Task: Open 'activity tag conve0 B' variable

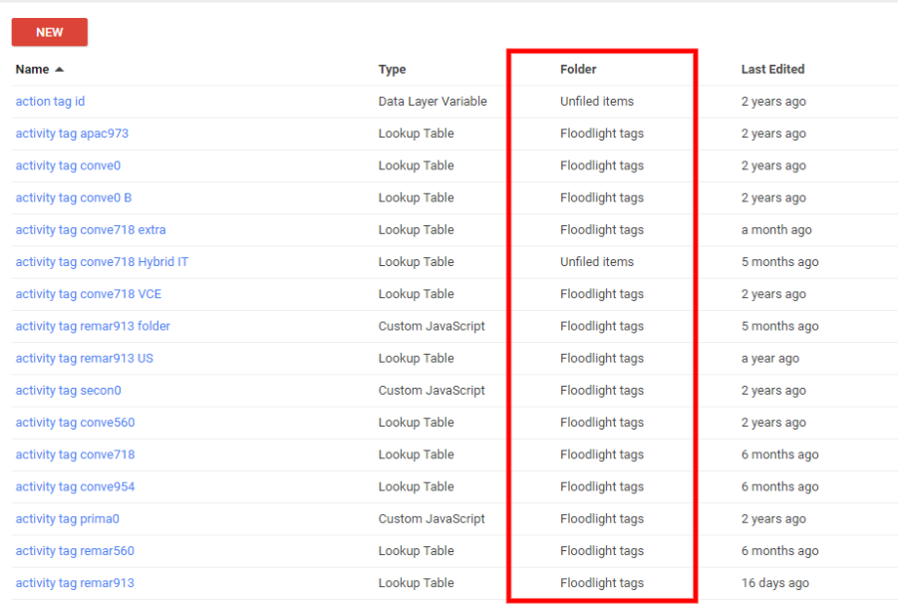Action: (74, 197)
